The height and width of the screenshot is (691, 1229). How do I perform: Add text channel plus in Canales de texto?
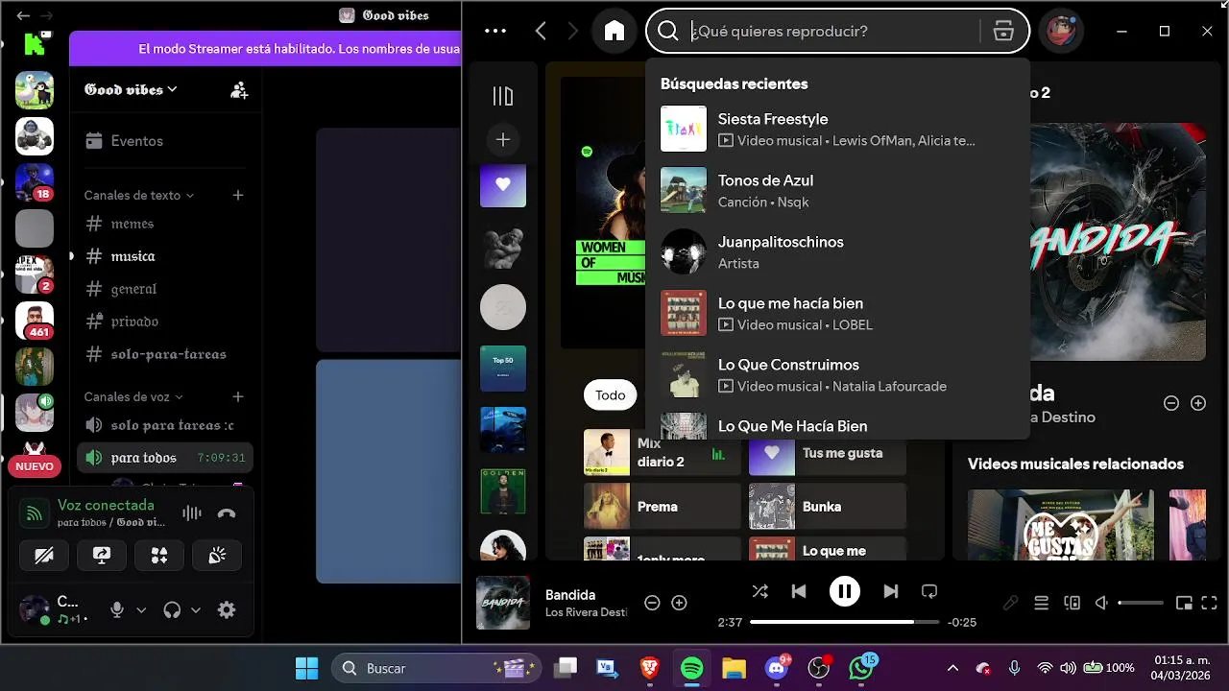[238, 195]
